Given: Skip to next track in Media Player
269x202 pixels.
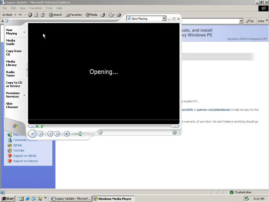Looking at the screenshot, I should coord(57,134).
